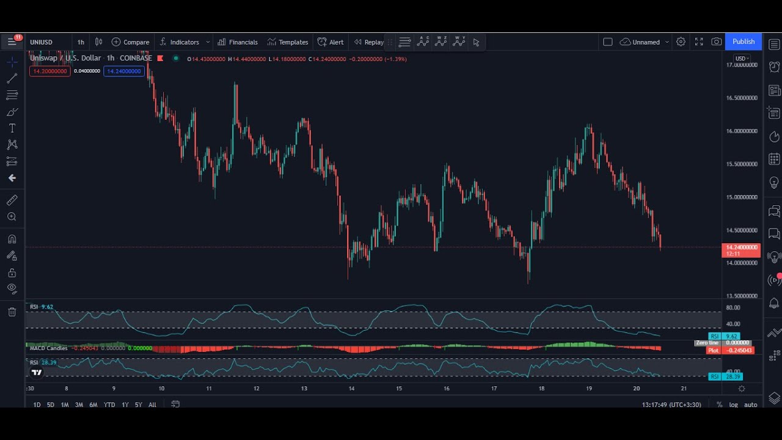The height and width of the screenshot is (440, 782).
Task: Toggle log scale
Action: (733, 405)
